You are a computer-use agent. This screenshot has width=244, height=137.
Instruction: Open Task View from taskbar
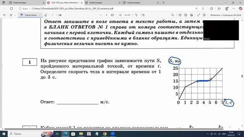(x=57, y=134)
